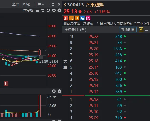Click the red-green buy/sell ratio bar
The width and height of the screenshot is (150, 121).
click(106, 95)
